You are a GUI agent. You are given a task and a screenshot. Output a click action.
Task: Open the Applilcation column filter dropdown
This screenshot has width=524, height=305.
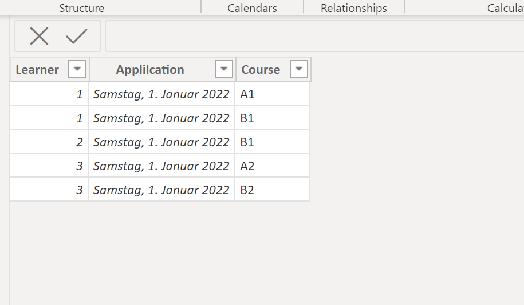tap(223, 69)
